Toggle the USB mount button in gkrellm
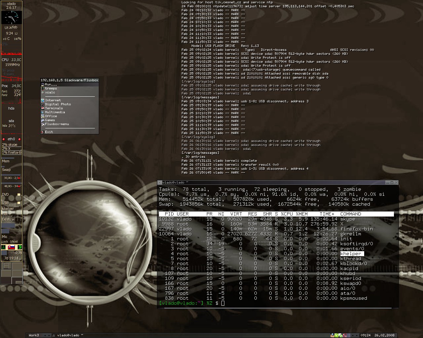This screenshot has width=423, height=338. 19,203
